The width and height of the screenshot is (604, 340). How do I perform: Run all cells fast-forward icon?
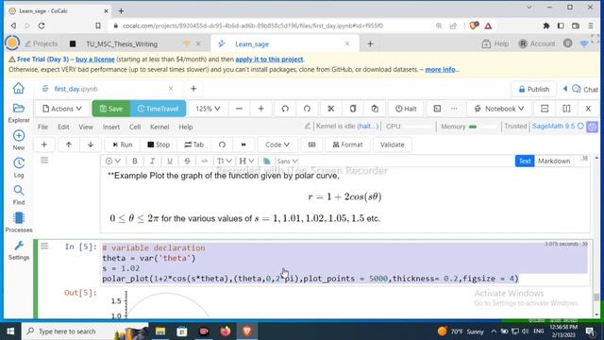coord(243,144)
